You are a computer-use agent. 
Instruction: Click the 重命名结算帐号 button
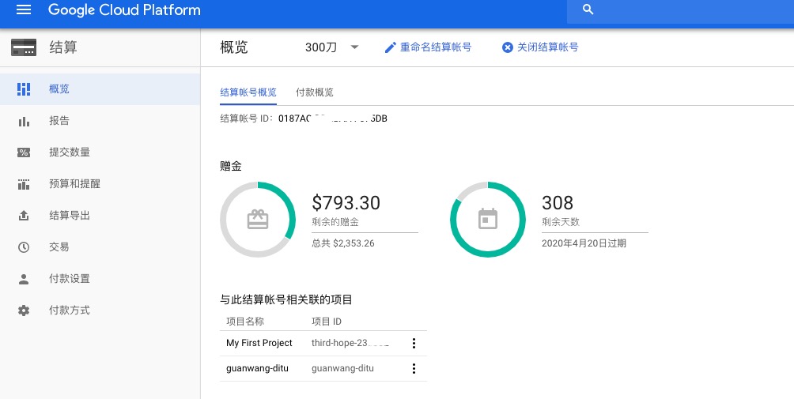[428, 47]
